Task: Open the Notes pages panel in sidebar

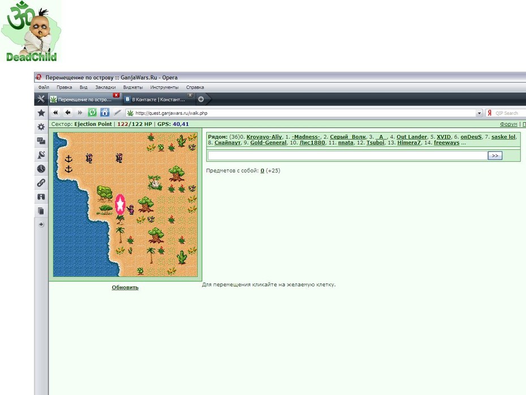Action: pyautogui.click(x=41, y=211)
